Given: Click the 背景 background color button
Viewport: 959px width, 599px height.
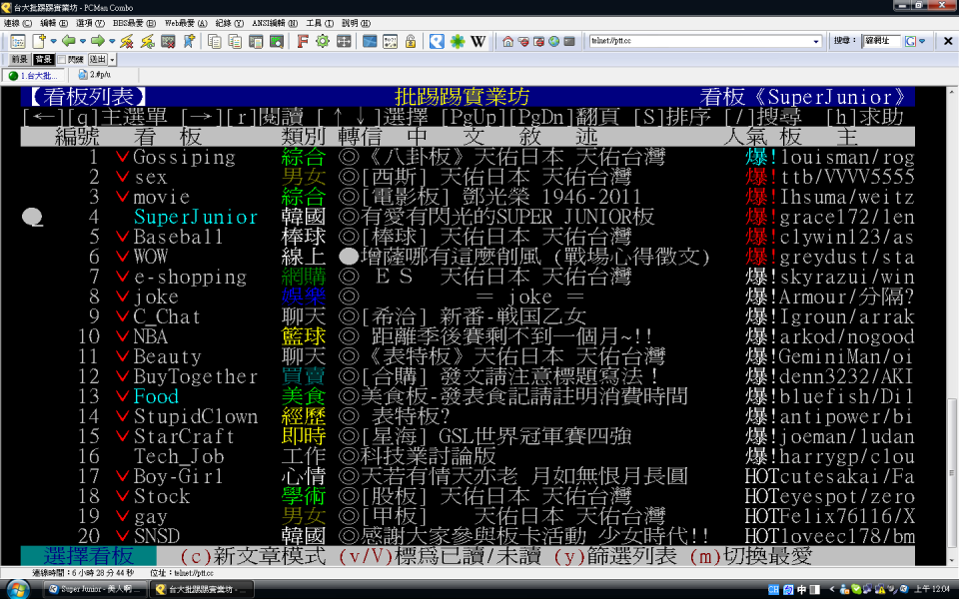Looking at the screenshot, I should click(x=43, y=59).
